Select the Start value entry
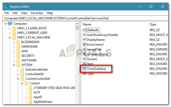This screenshot has height=107, width=171. click(90, 64)
